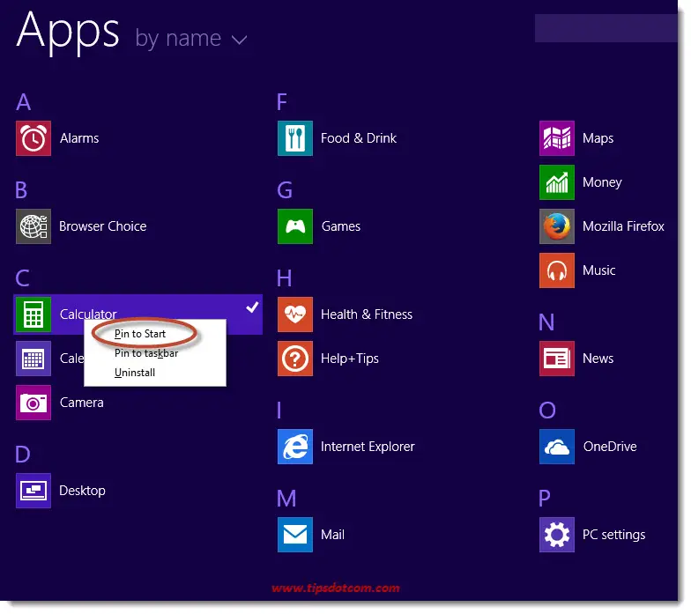Click the letter F group header
Screen dimensions: 691x614
(282, 102)
